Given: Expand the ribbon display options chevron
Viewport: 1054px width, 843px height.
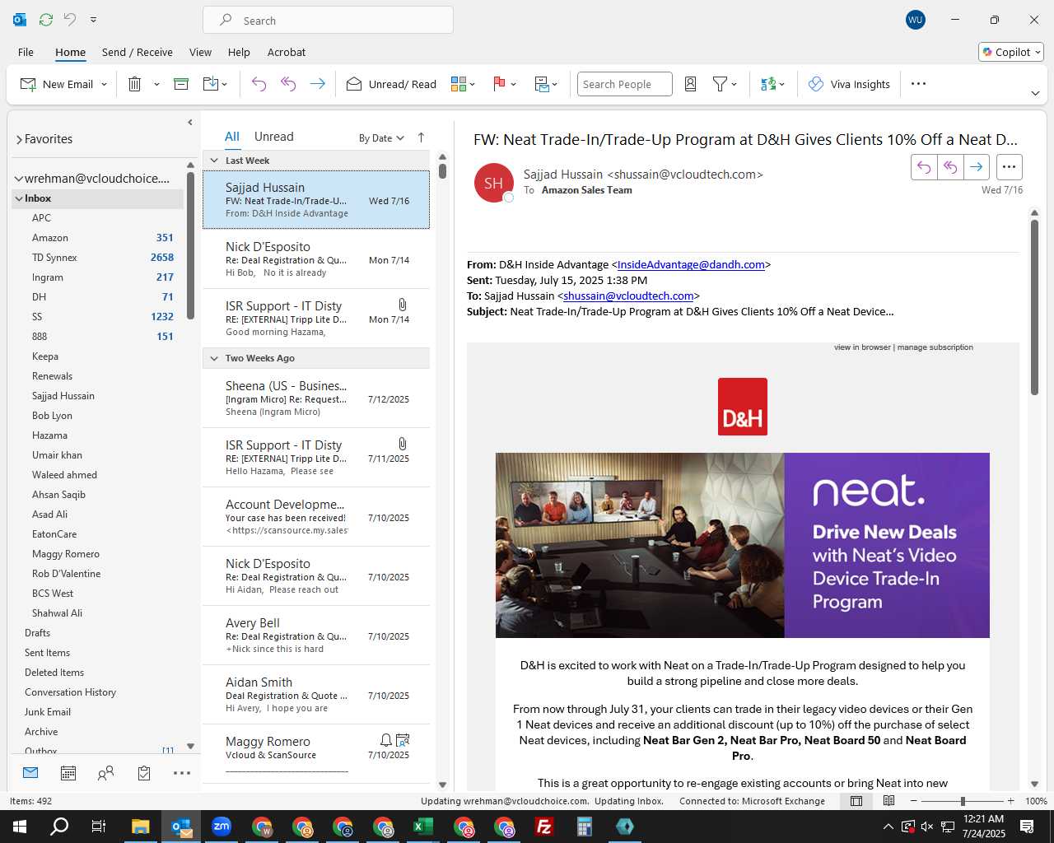Looking at the screenshot, I should [x=1035, y=93].
